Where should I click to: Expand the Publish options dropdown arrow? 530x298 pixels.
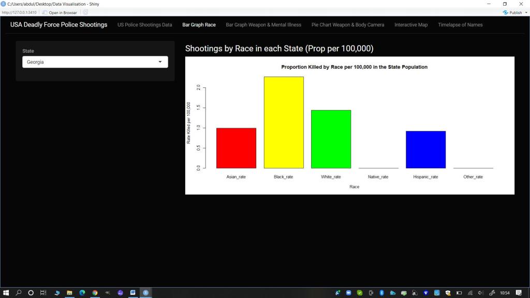pos(526,12)
